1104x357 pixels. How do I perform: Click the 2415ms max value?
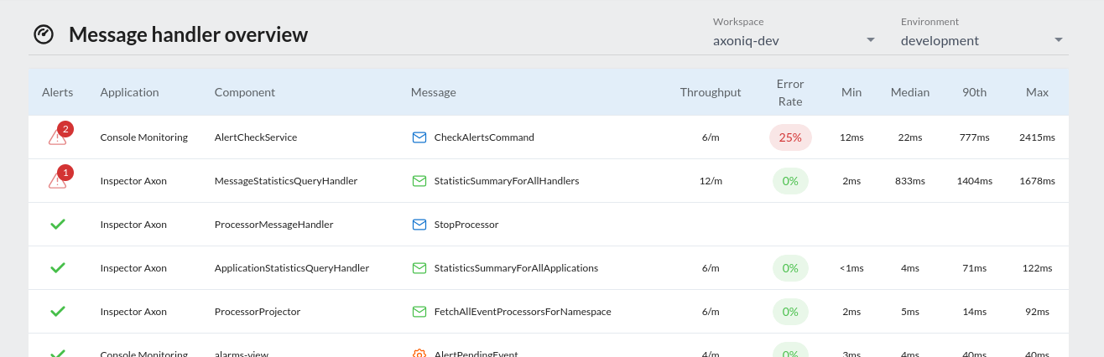1038,137
